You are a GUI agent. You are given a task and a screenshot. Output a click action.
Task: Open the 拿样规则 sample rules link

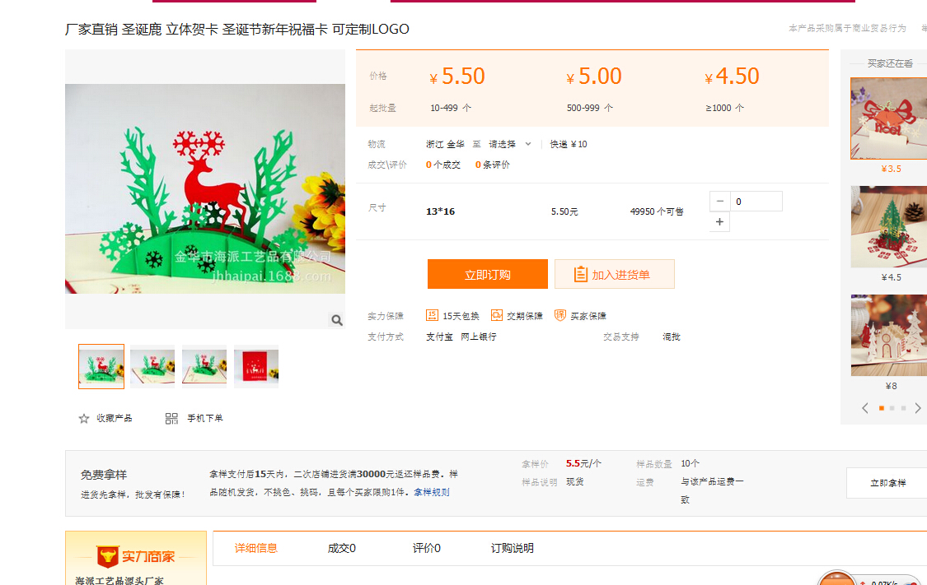click(432, 492)
